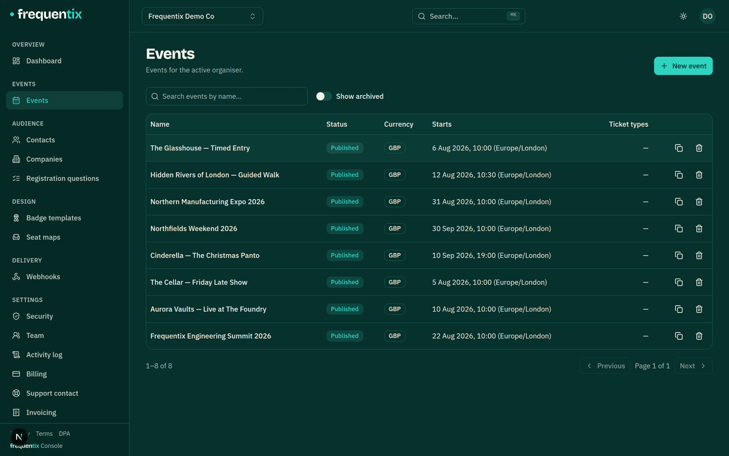Viewport: 729px width, 456px height.
Task: Open Frequentix Engineering Summit 2026
Action: pos(211,336)
